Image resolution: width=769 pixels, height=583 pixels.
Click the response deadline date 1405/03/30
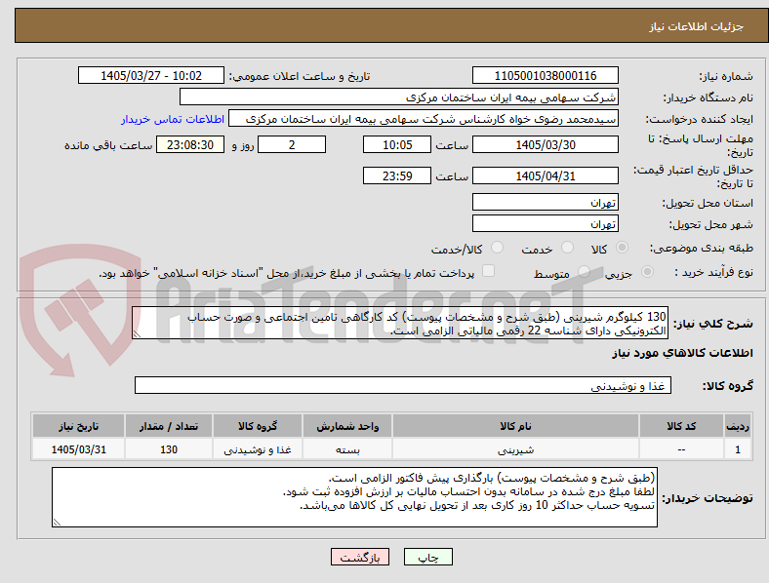click(546, 144)
